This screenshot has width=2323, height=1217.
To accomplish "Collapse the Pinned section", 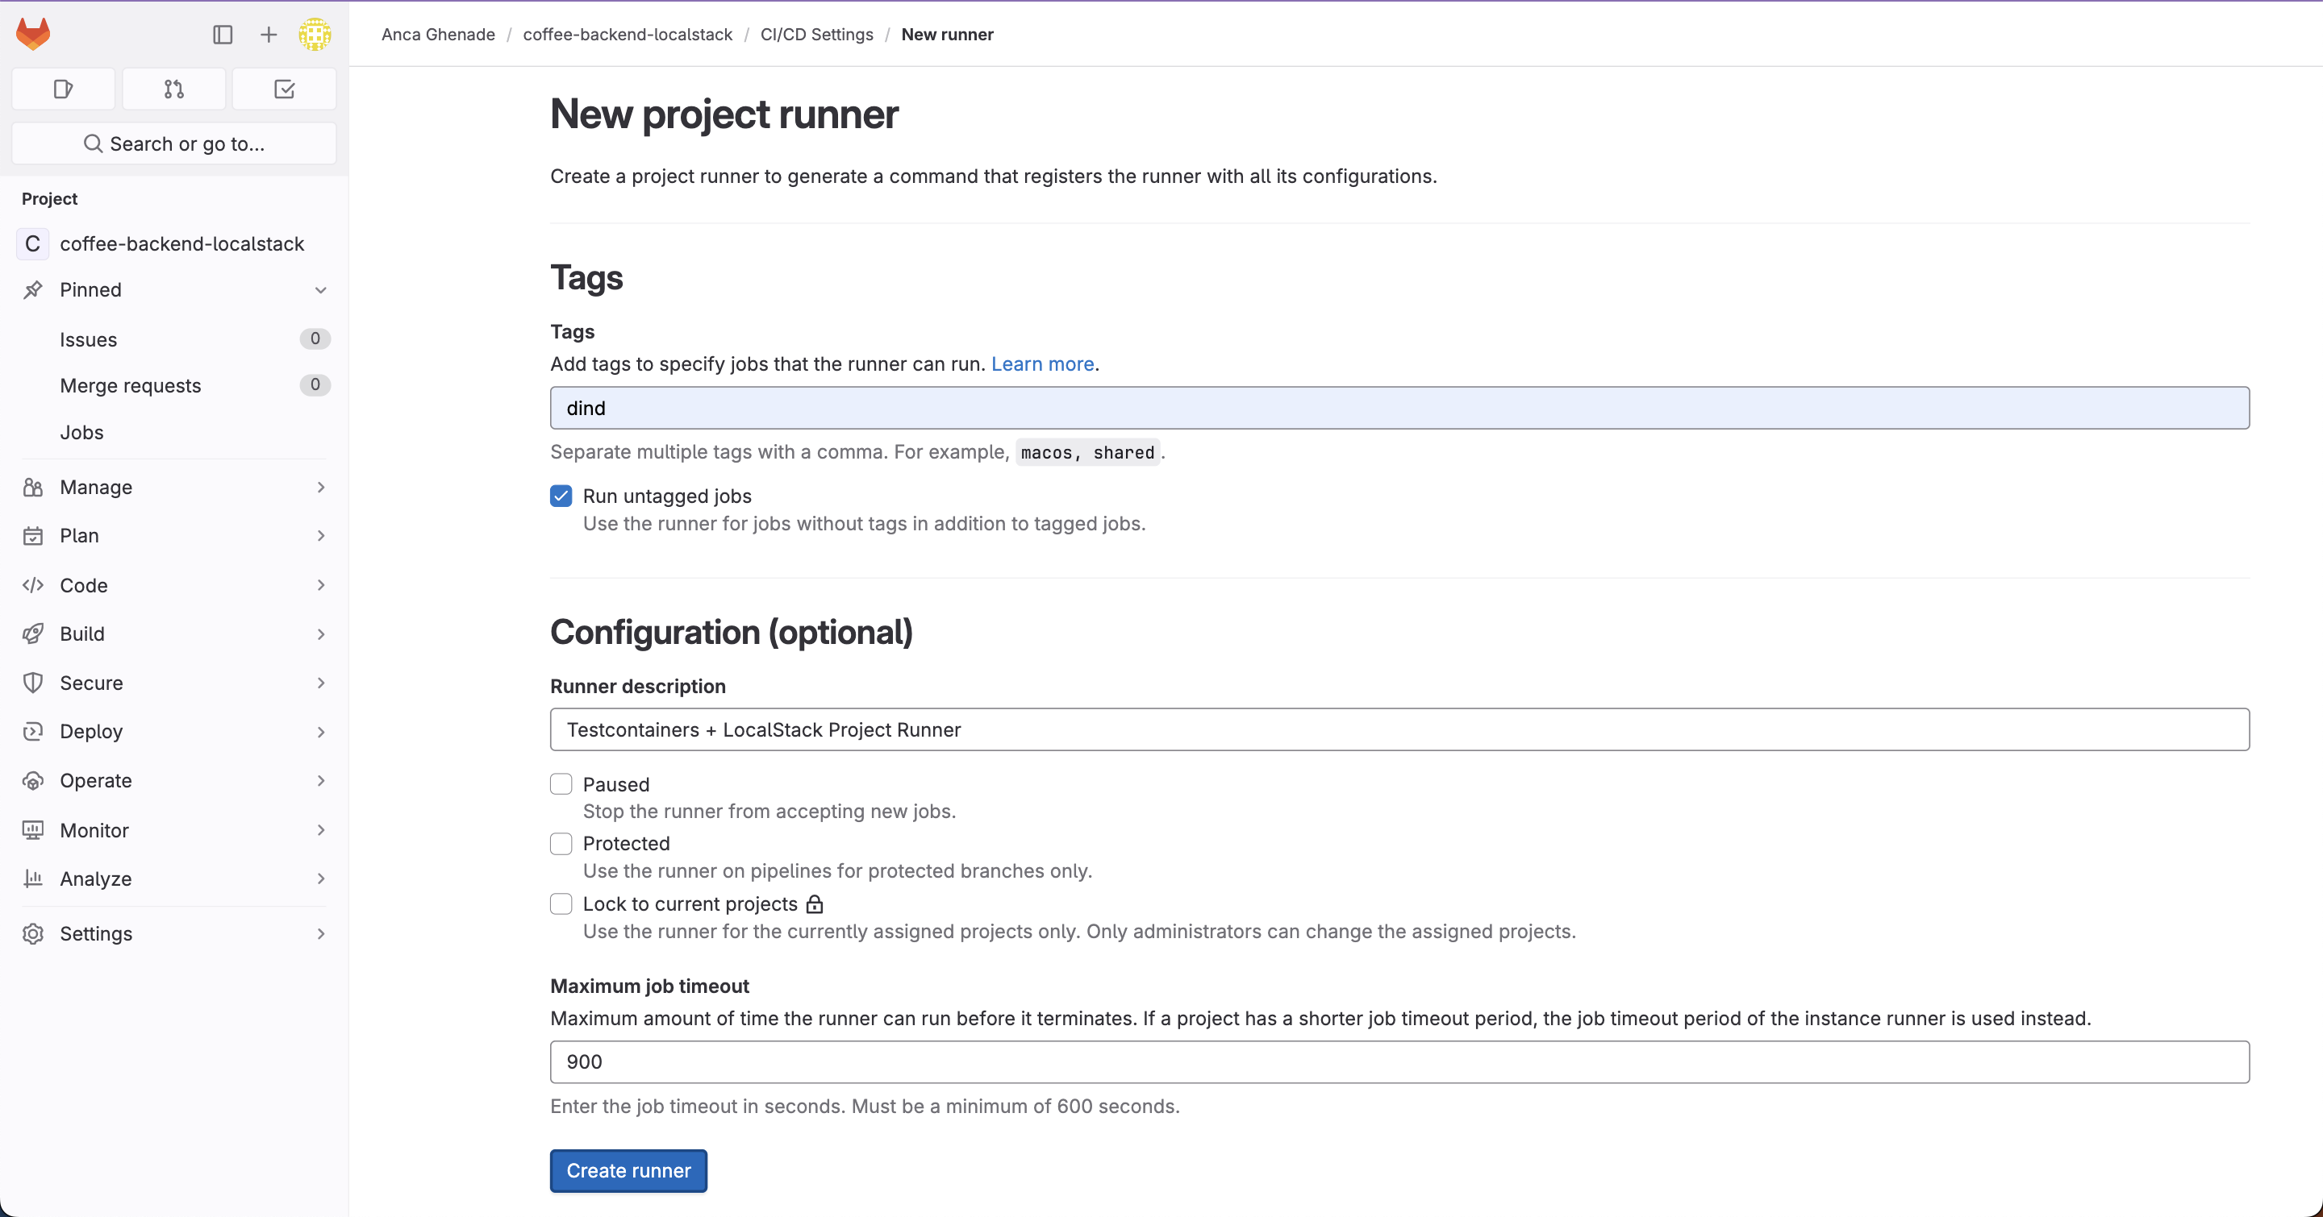I will (x=321, y=290).
